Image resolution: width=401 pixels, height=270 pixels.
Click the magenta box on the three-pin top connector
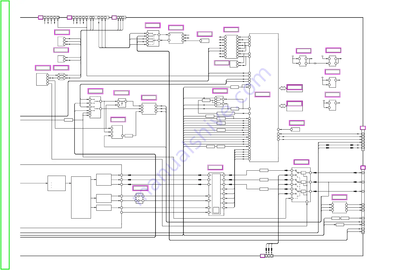click(x=114, y=17)
